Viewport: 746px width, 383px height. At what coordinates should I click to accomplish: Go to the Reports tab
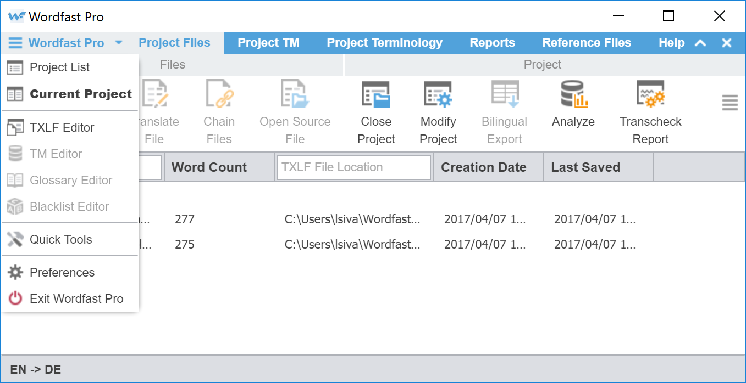click(492, 43)
